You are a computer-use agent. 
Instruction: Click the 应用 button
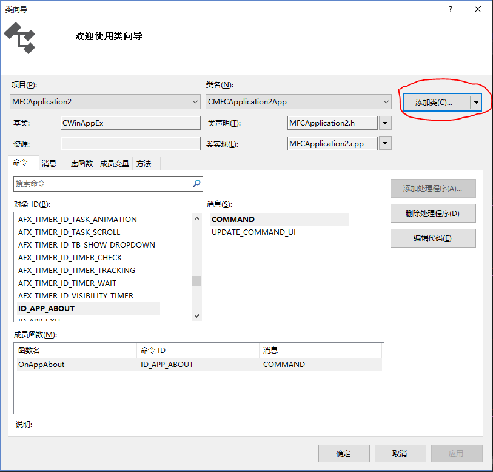[x=457, y=453]
